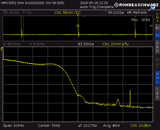Click the FFT reference level arrow marker
160x130 pixels.
coord(2,49)
